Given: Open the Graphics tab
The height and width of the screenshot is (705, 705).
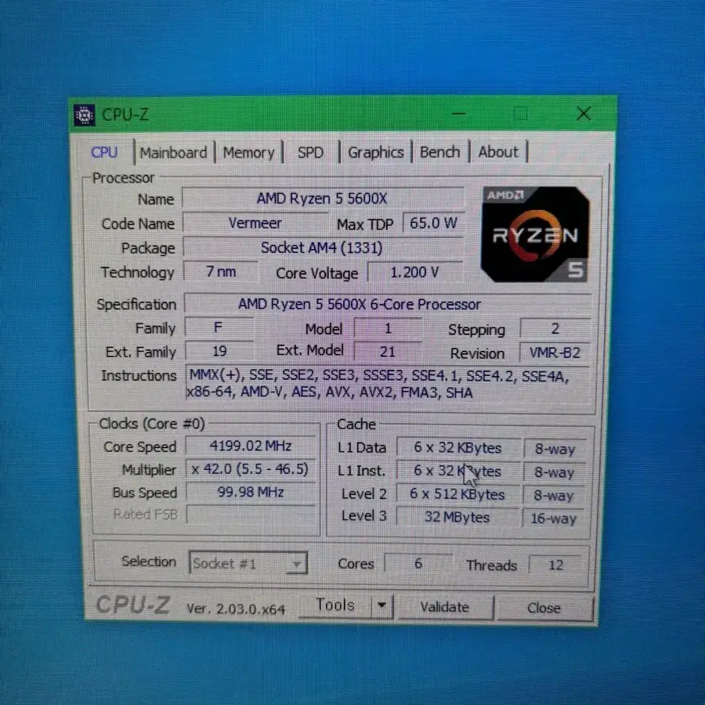Looking at the screenshot, I should click(x=376, y=153).
